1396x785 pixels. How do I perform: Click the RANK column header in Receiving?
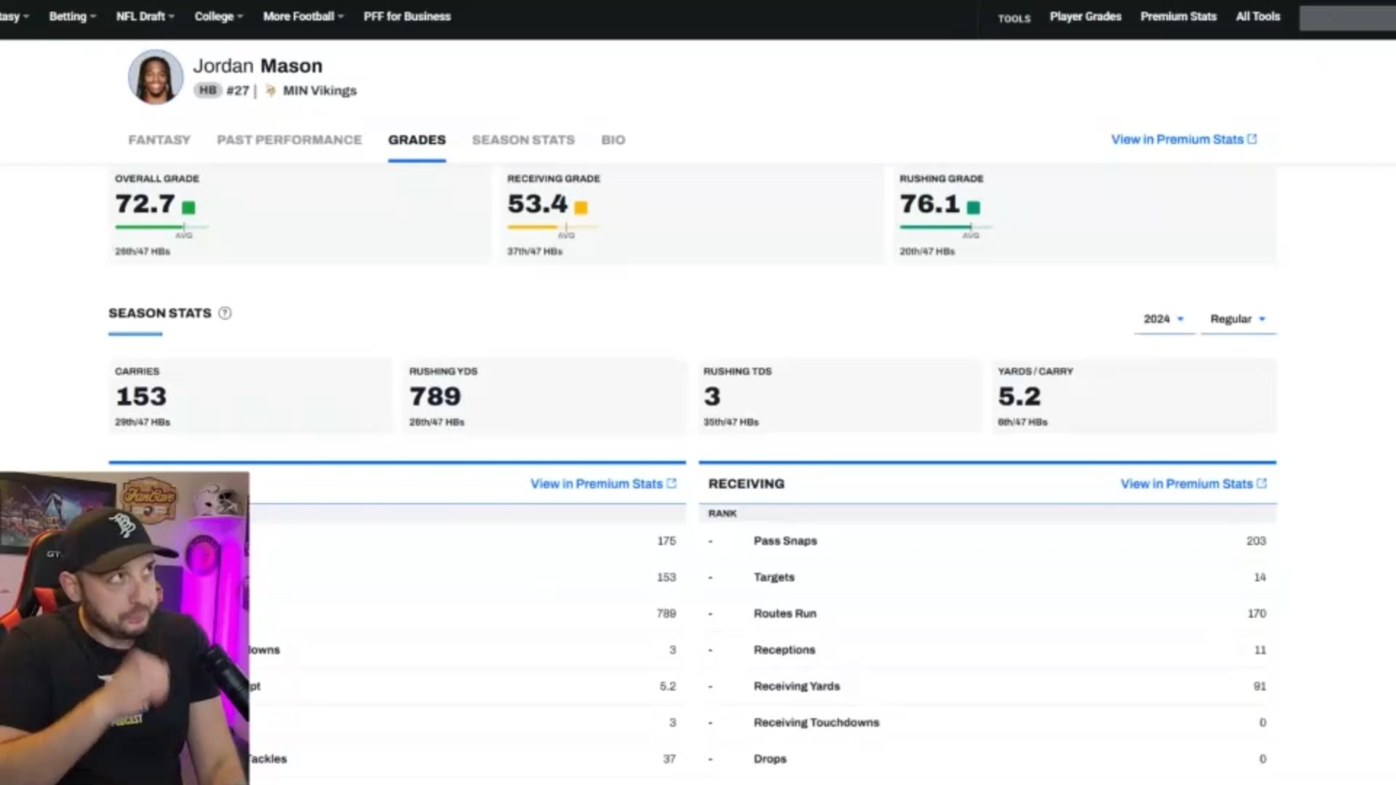(x=722, y=513)
